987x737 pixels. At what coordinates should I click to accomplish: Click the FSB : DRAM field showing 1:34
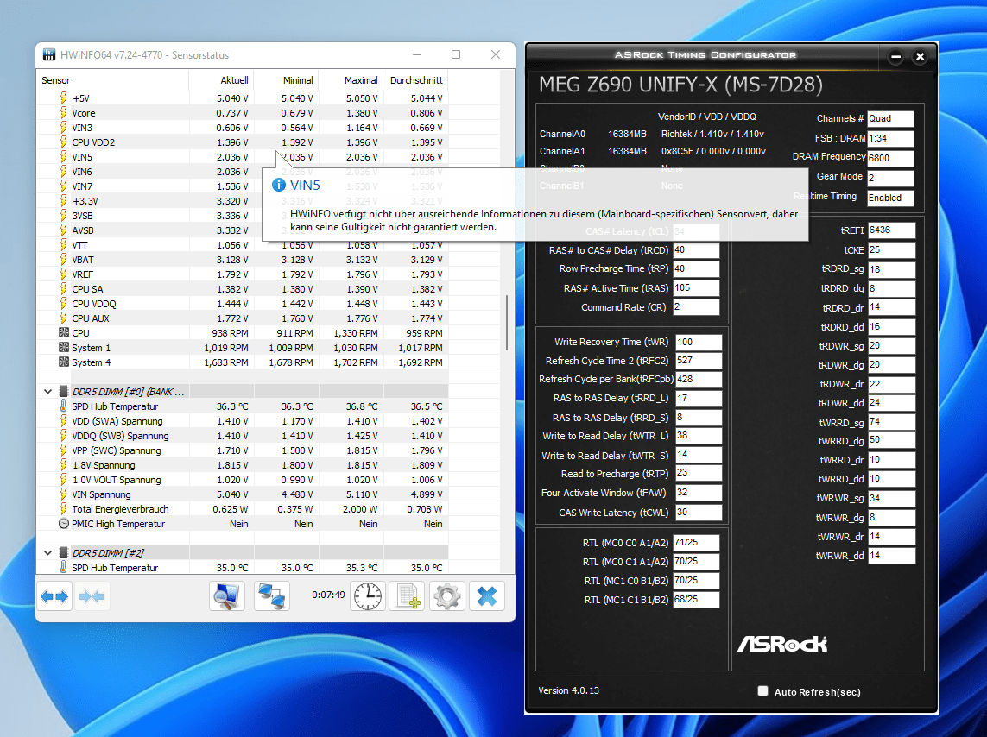click(890, 138)
